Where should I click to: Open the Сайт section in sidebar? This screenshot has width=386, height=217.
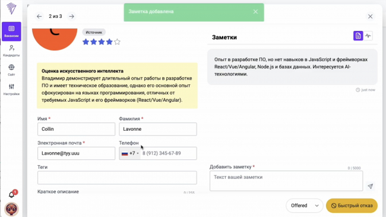click(11, 70)
